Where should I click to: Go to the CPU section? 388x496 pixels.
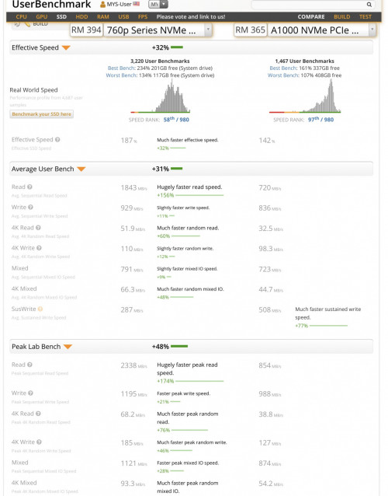point(21,17)
